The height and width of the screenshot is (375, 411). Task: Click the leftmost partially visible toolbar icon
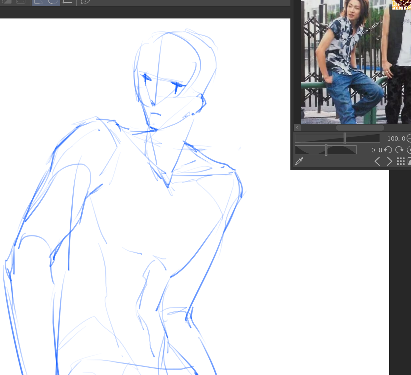[x=7, y=2]
